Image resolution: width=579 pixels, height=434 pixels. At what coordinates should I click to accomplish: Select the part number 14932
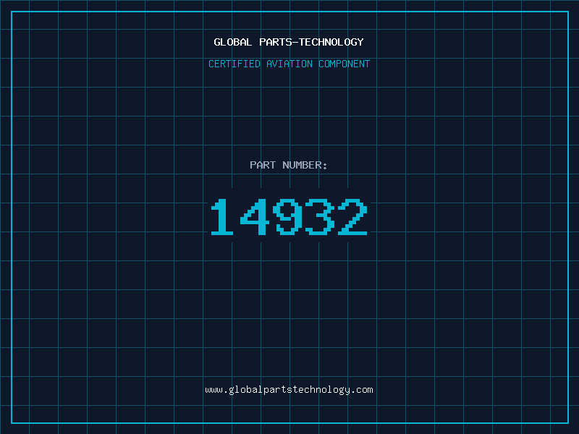point(289,216)
